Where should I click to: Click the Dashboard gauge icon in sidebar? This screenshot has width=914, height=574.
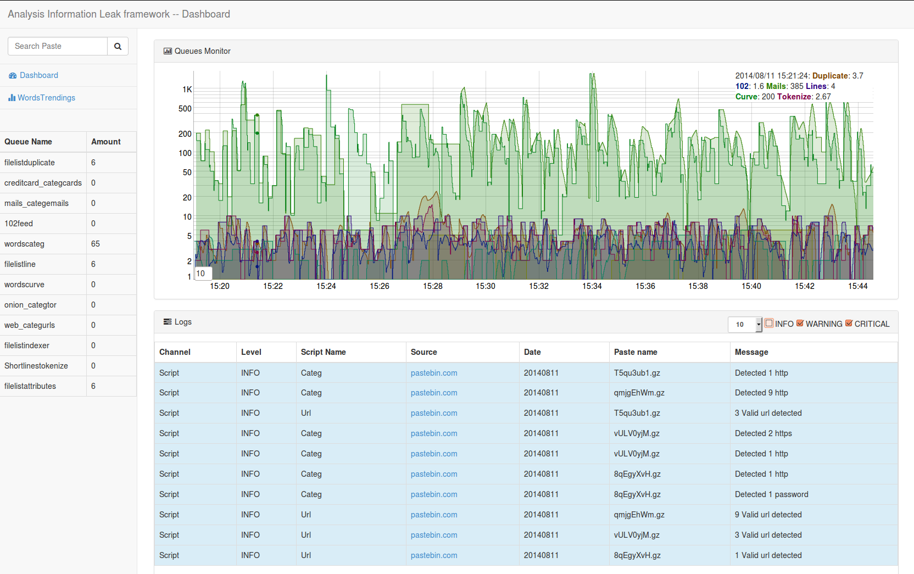coord(13,76)
